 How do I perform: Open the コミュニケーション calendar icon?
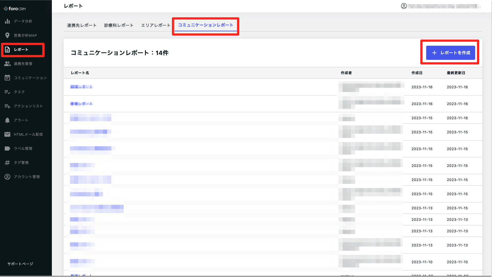click(x=7, y=78)
